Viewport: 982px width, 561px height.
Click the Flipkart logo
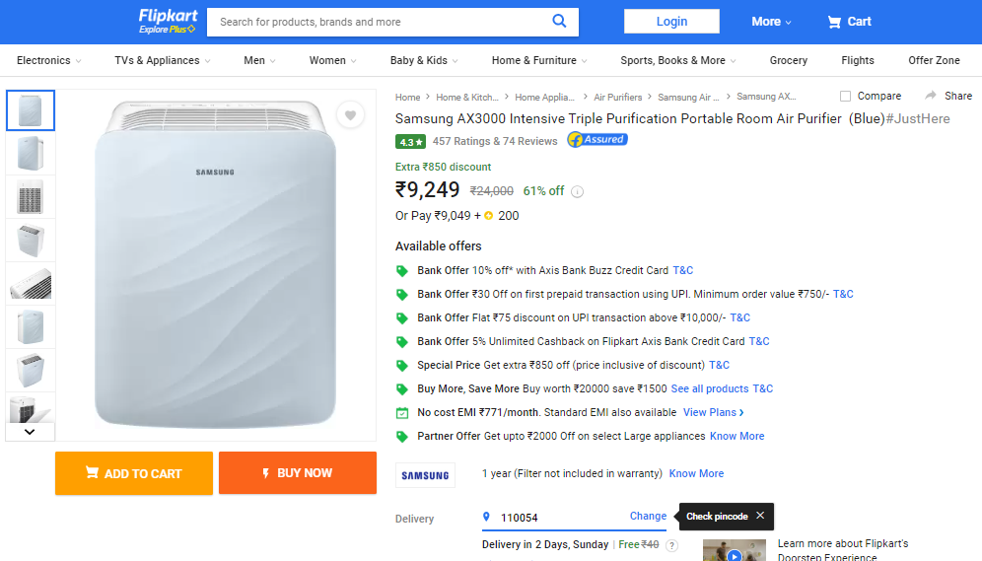168,22
